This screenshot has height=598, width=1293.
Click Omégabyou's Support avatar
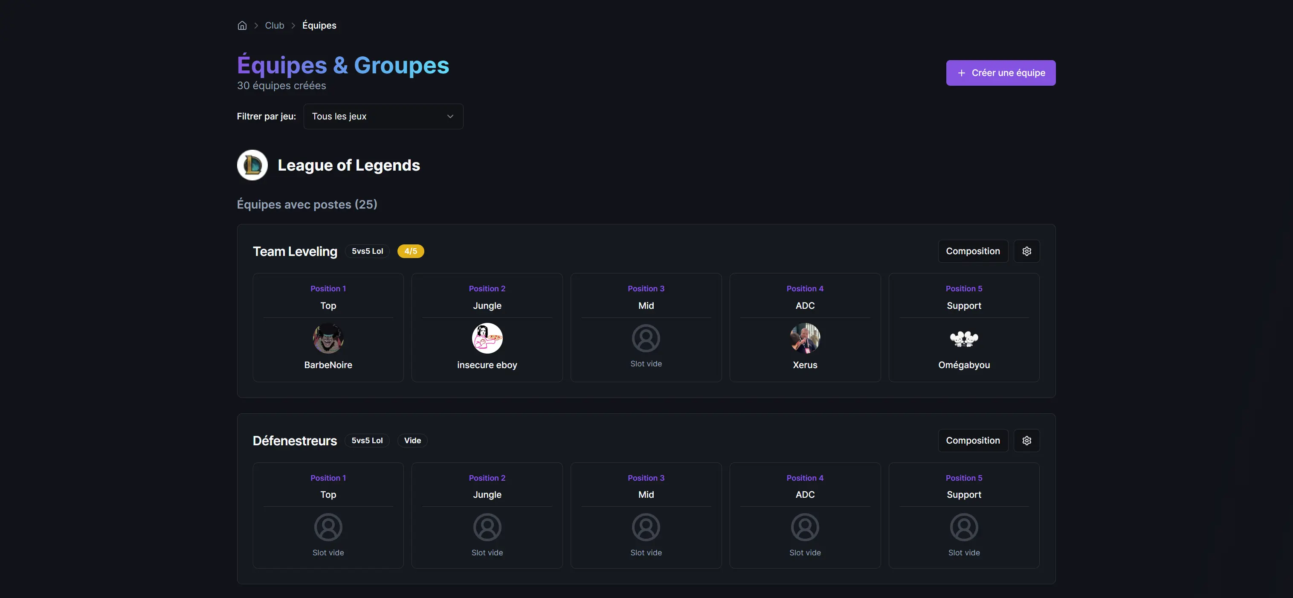[x=963, y=338]
